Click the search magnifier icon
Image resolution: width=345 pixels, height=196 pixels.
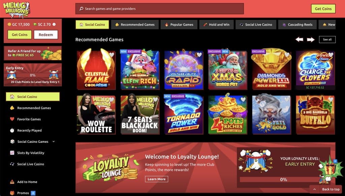pyautogui.click(x=82, y=8)
